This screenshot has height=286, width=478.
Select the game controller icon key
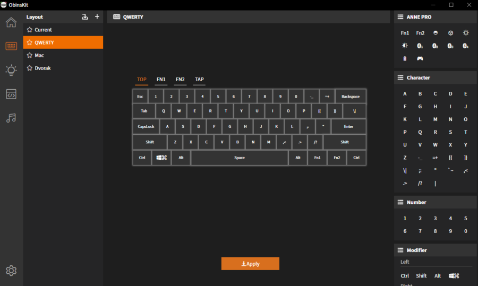click(420, 58)
